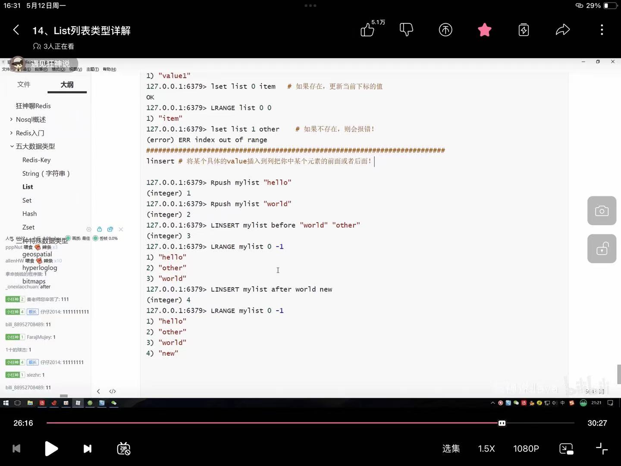Click the chat overlay pop-out icon
Viewport: 621px width, 466px height.
pyautogui.click(x=110, y=229)
